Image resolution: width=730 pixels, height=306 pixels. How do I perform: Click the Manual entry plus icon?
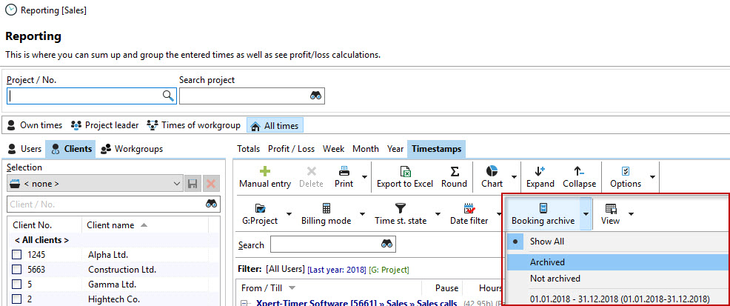tap(264, 171)
